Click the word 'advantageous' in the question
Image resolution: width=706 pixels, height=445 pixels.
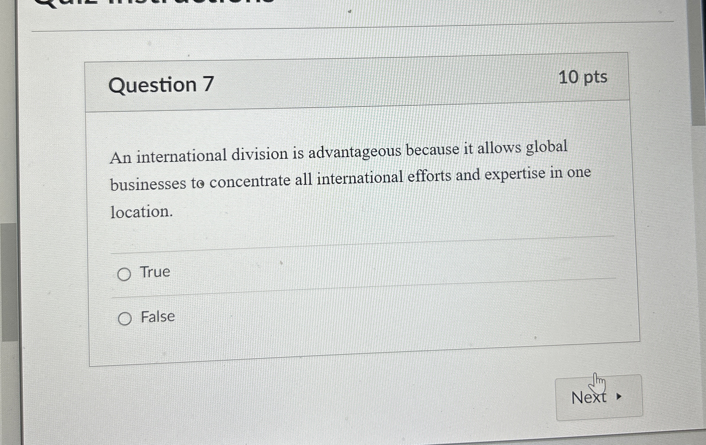[x=354, y=153]
